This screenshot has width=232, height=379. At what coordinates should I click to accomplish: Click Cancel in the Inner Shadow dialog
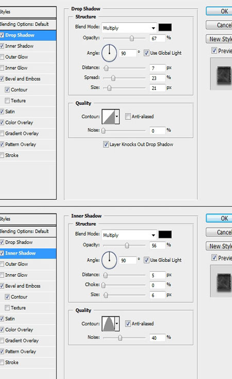tap(219, 232)
